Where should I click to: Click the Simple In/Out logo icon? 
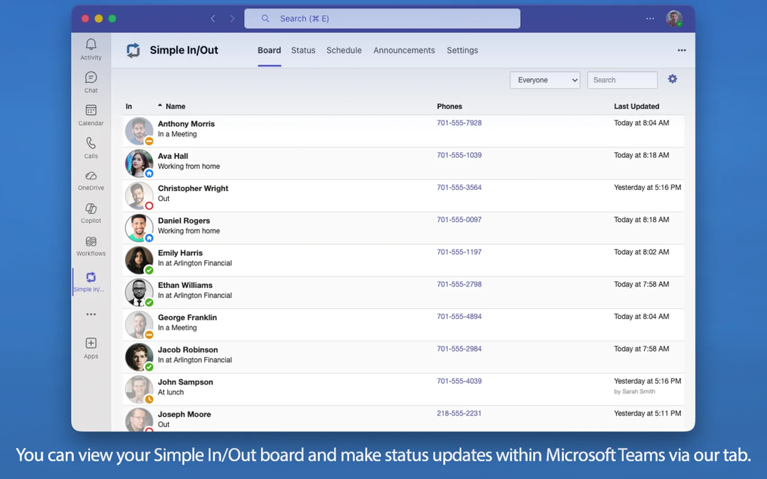point(133,50)
